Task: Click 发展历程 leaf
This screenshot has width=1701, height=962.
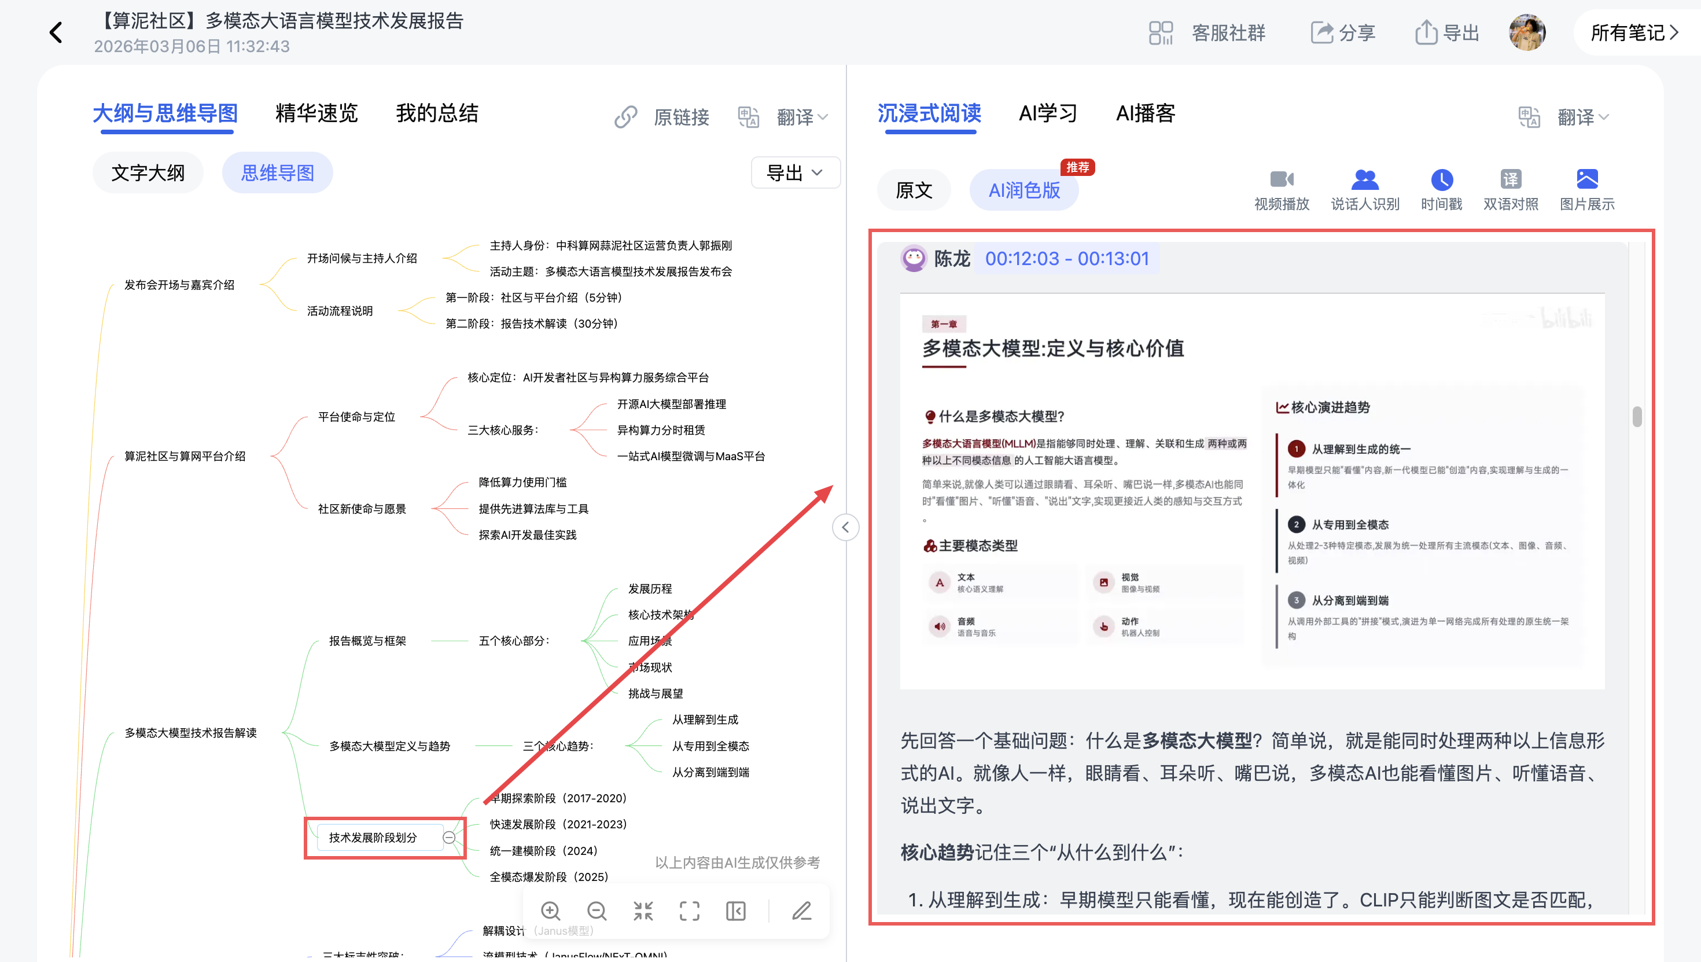Action: [x=650, y=588]
